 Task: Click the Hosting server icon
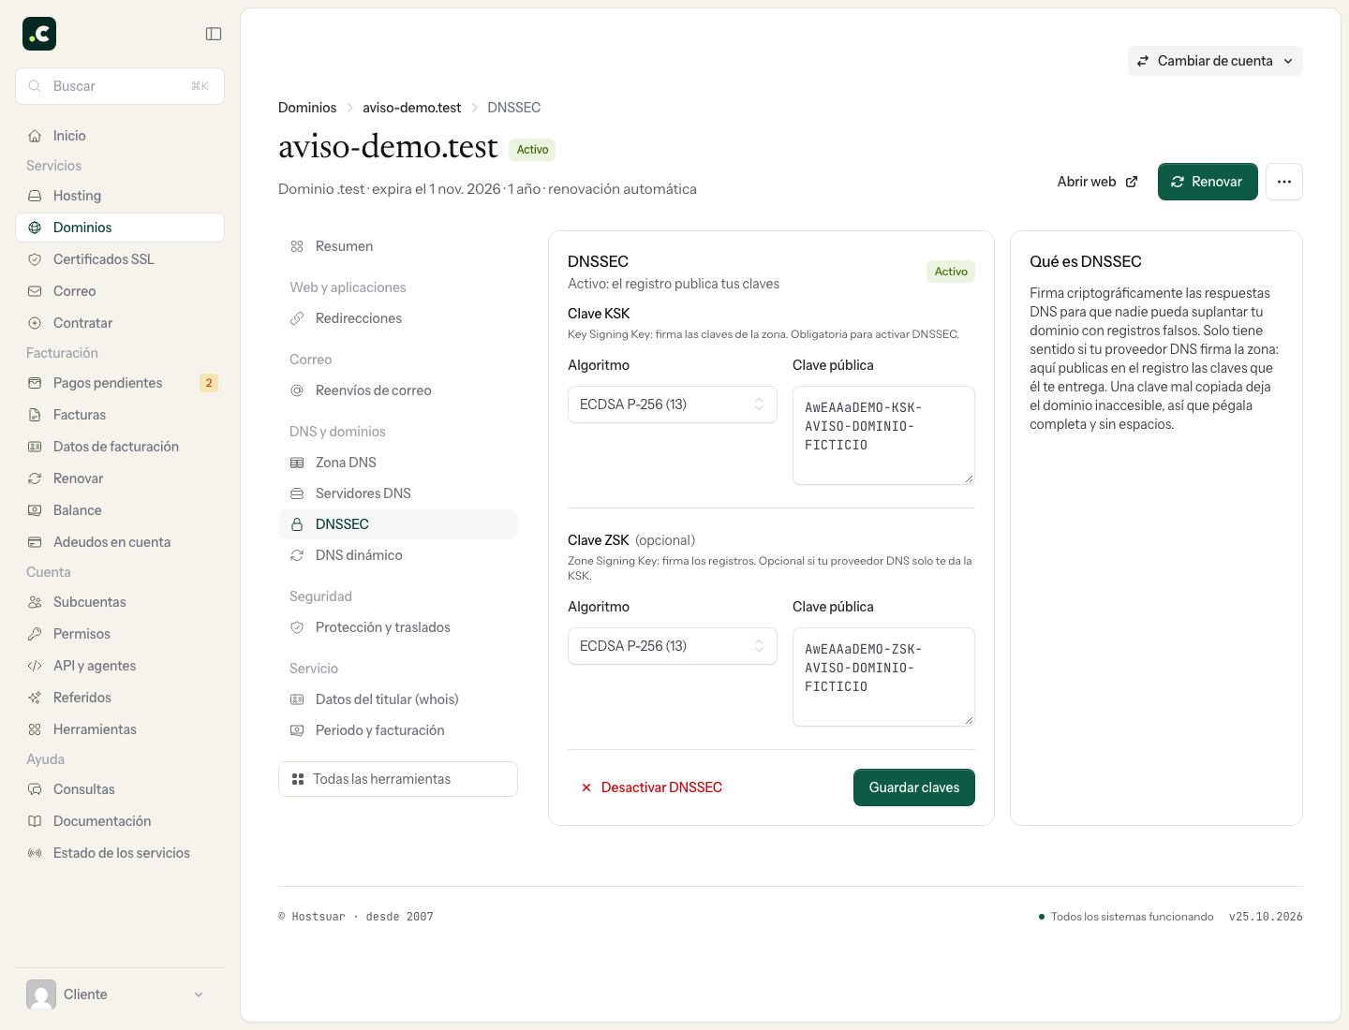tap(35, 196)
